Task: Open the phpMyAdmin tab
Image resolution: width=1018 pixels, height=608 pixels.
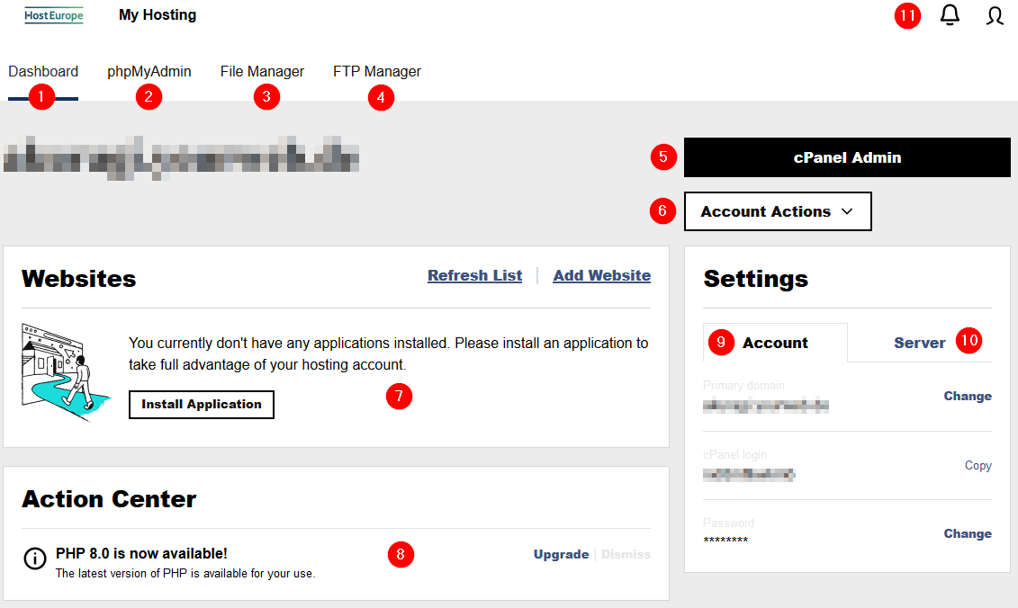Action: point(149,71)
